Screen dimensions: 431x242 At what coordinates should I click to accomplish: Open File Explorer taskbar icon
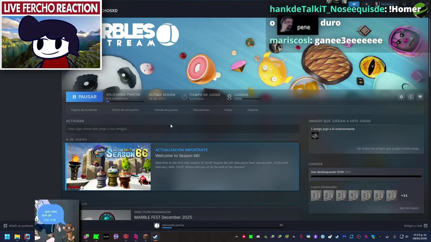pyautogui.click(x=17, y=237)
